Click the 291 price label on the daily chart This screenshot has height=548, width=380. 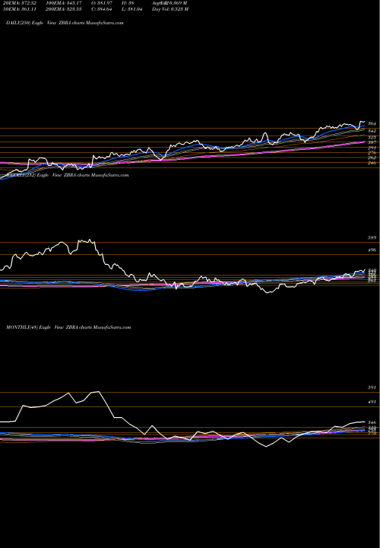coord(372,148)
